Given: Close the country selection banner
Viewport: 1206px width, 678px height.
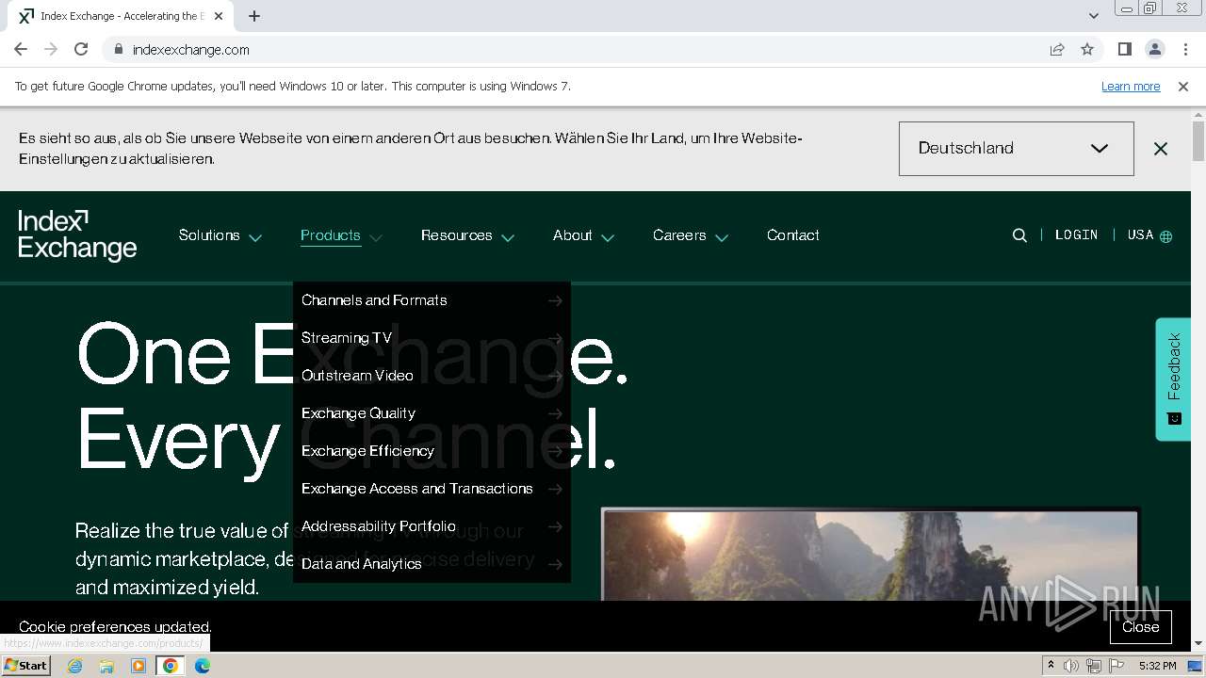Looking at the screenshot, I should (1161, 149).
